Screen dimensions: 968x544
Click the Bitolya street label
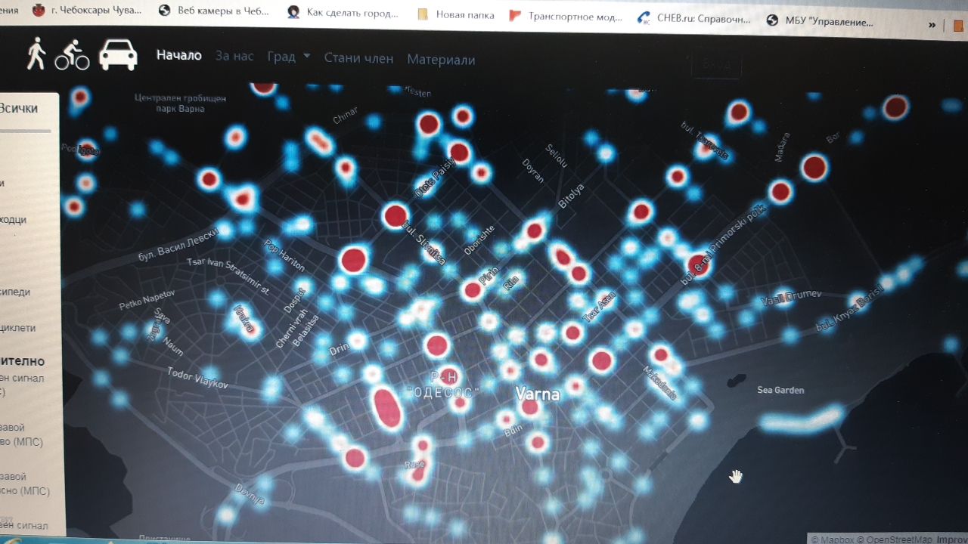pyautogui.click(x=571, y=196)
